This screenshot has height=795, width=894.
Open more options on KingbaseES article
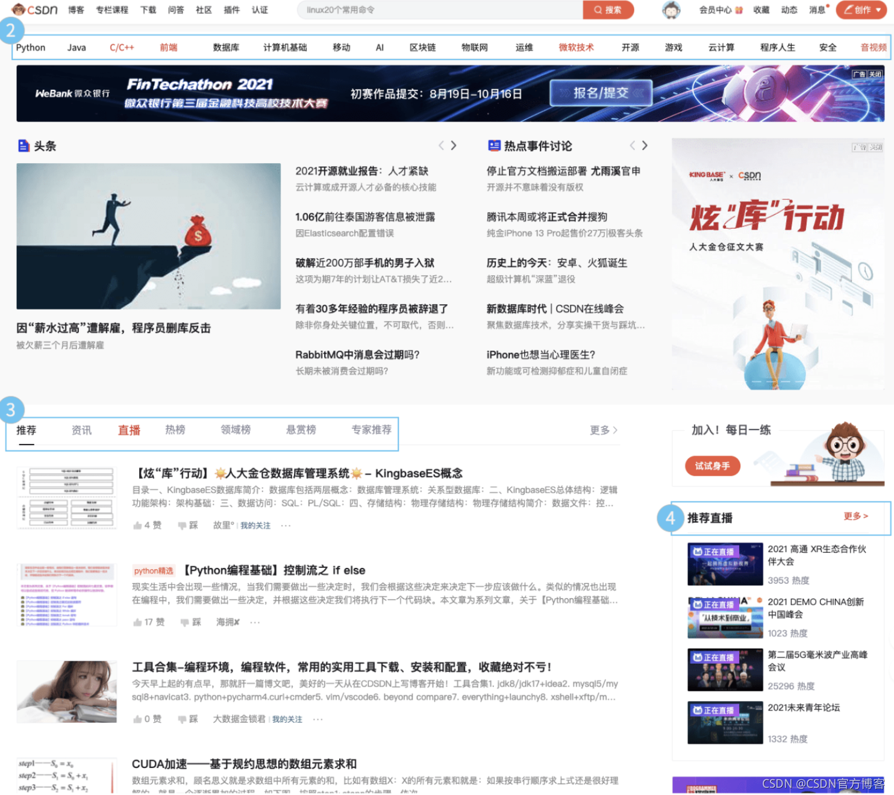click(x=286, y=525)
